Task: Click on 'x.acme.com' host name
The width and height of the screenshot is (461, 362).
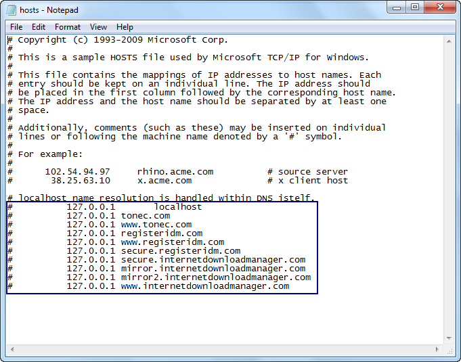Action: 164,181
